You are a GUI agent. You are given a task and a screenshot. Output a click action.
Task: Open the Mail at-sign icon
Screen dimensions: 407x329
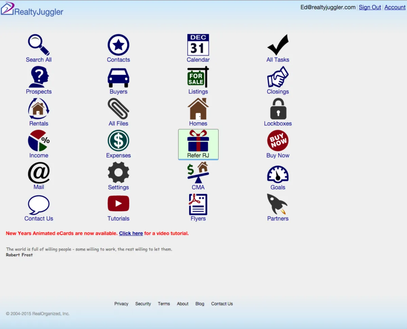pos(39,172)
